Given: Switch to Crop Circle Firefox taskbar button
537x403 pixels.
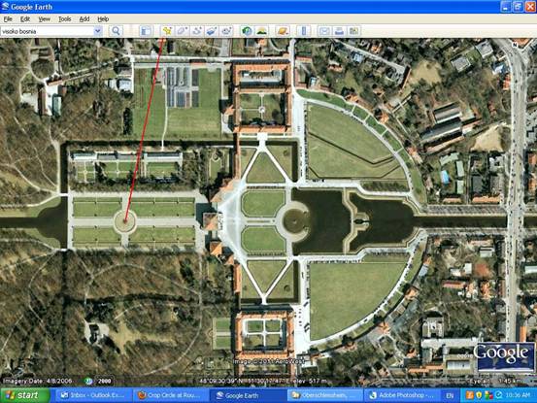Looking at the screenshot, I should point(171,395).
